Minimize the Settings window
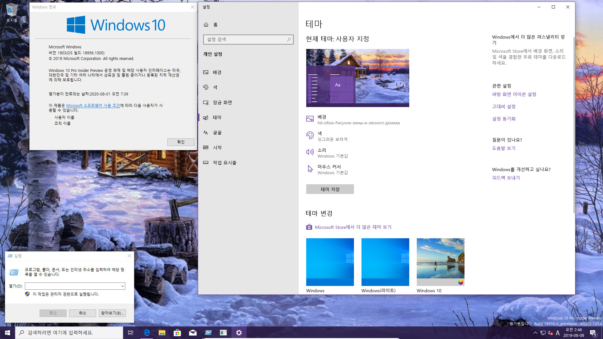Image resolution: width=603 pixels, height=339 pixels. click(539, 7)
